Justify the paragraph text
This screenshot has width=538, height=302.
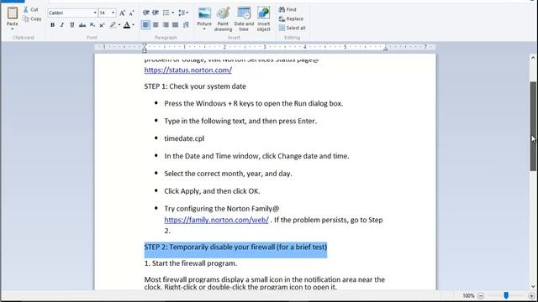(176, 25)
